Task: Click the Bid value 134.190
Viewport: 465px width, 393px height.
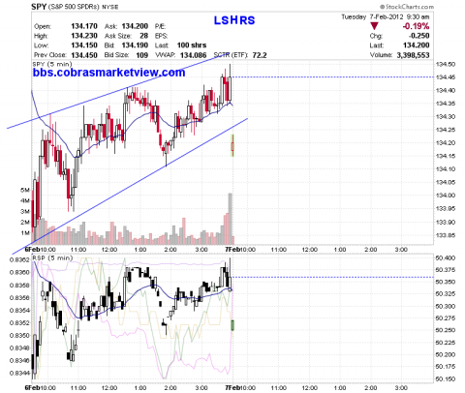Action: pyautogui.click(x=135, y=45)
